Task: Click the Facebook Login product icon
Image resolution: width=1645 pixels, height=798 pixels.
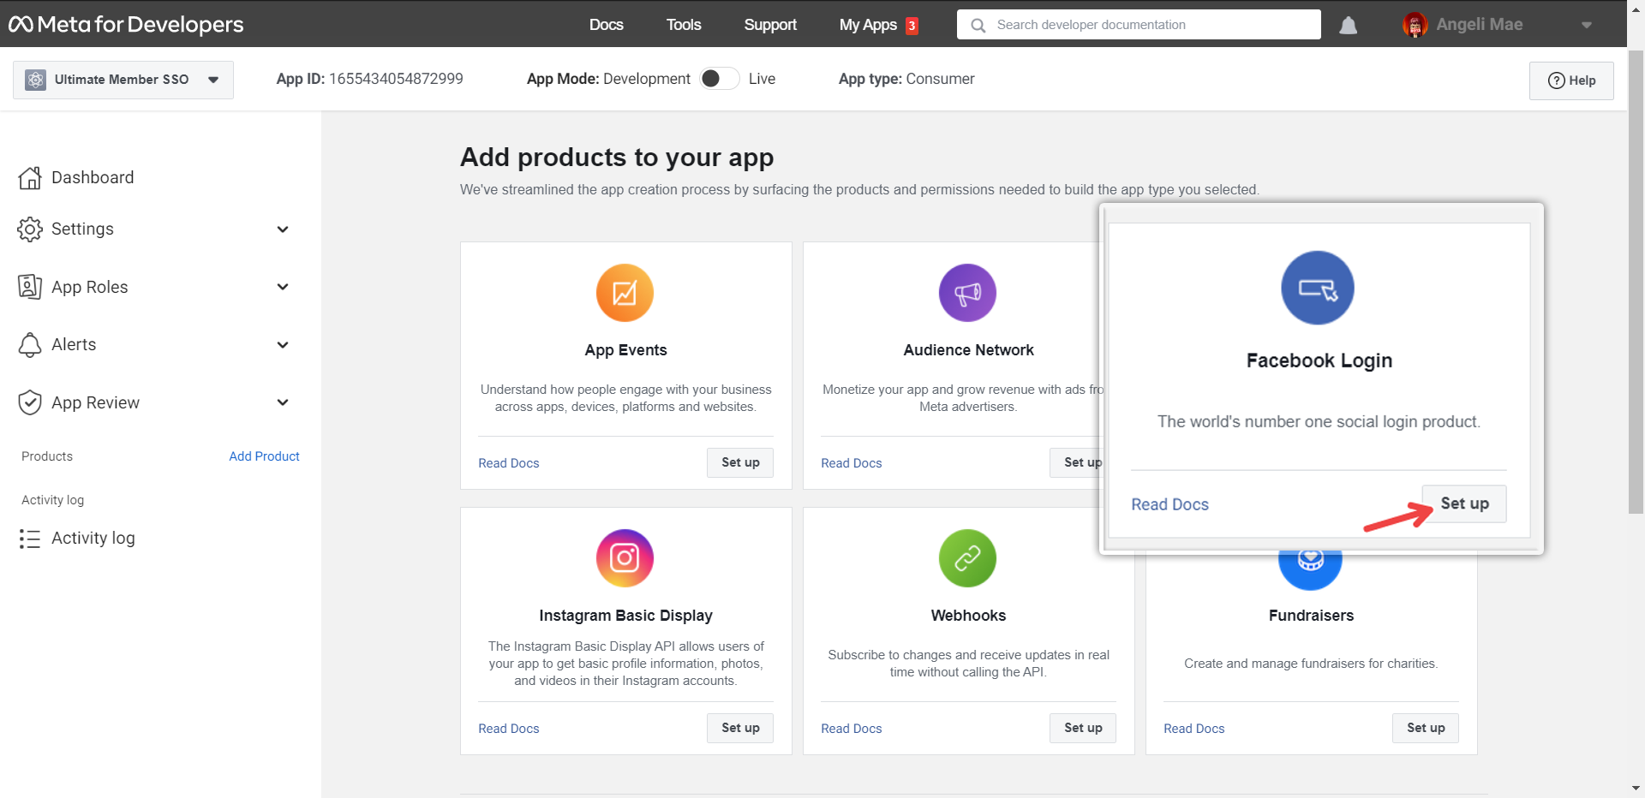Action: pos(1317,288)
